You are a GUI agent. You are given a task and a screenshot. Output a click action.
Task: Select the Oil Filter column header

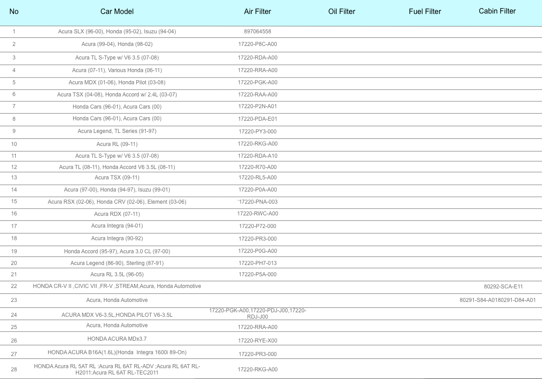point(342,12)
